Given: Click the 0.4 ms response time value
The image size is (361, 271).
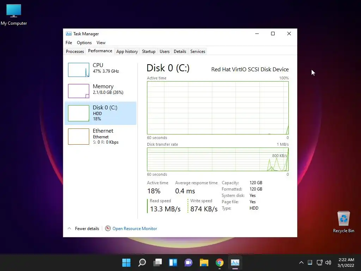Looking at the screenshot, I should click(185, 191).
